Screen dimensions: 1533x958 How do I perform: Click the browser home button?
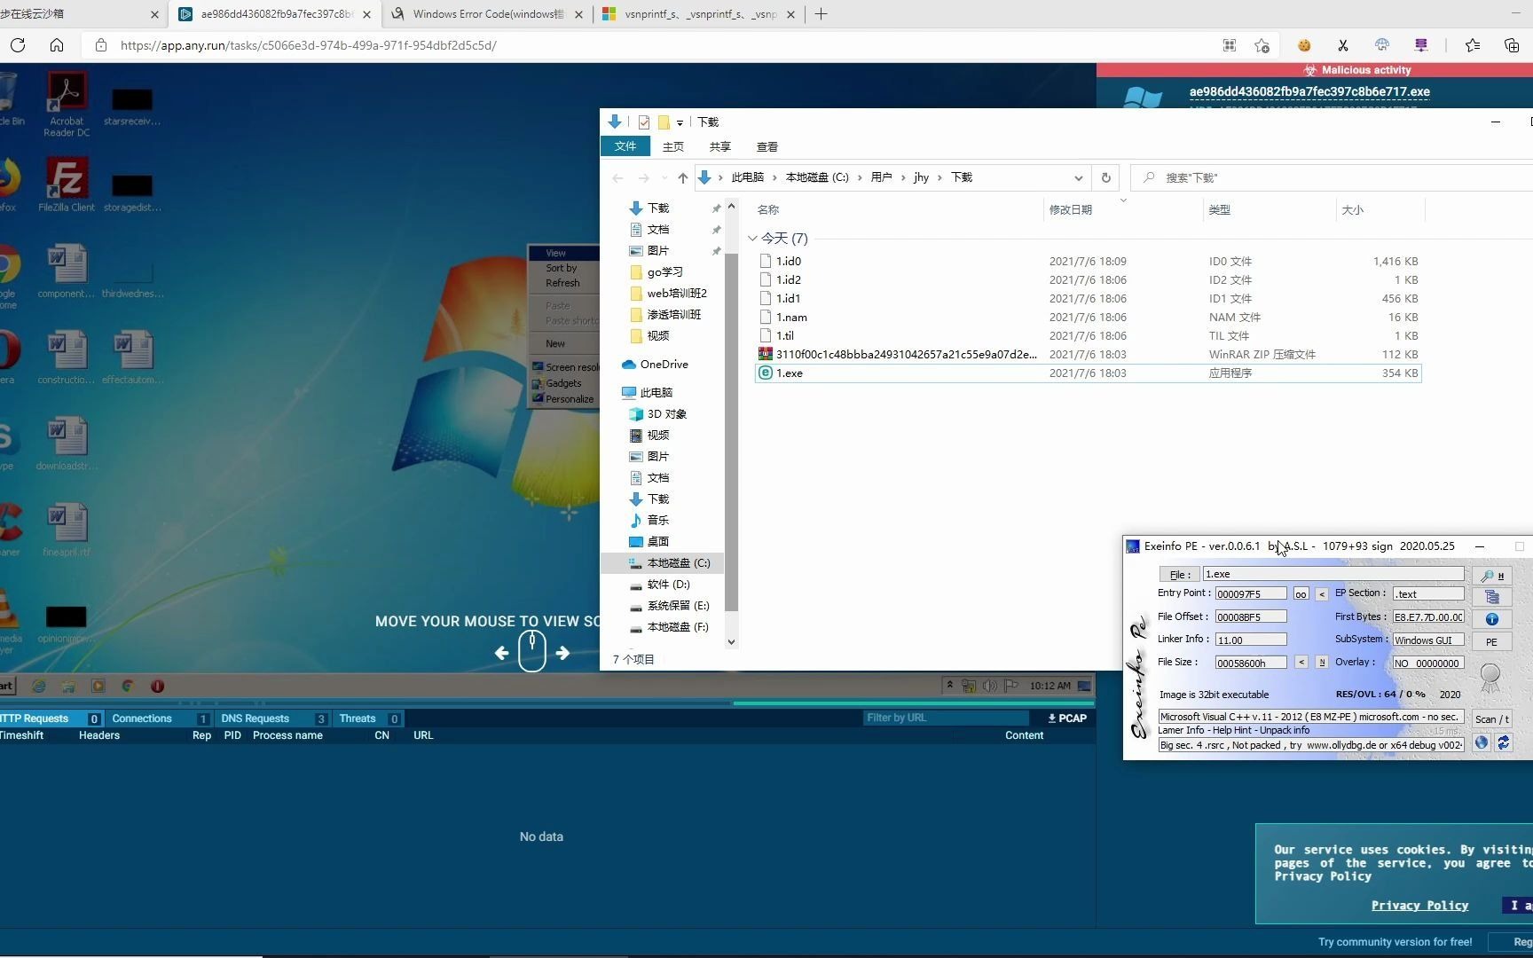tap(57, 45)
